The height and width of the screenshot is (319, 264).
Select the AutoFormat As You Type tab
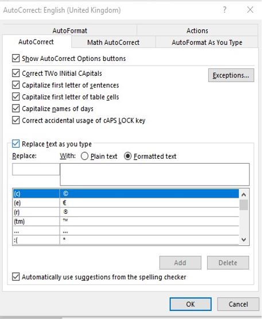click(207, 43)
